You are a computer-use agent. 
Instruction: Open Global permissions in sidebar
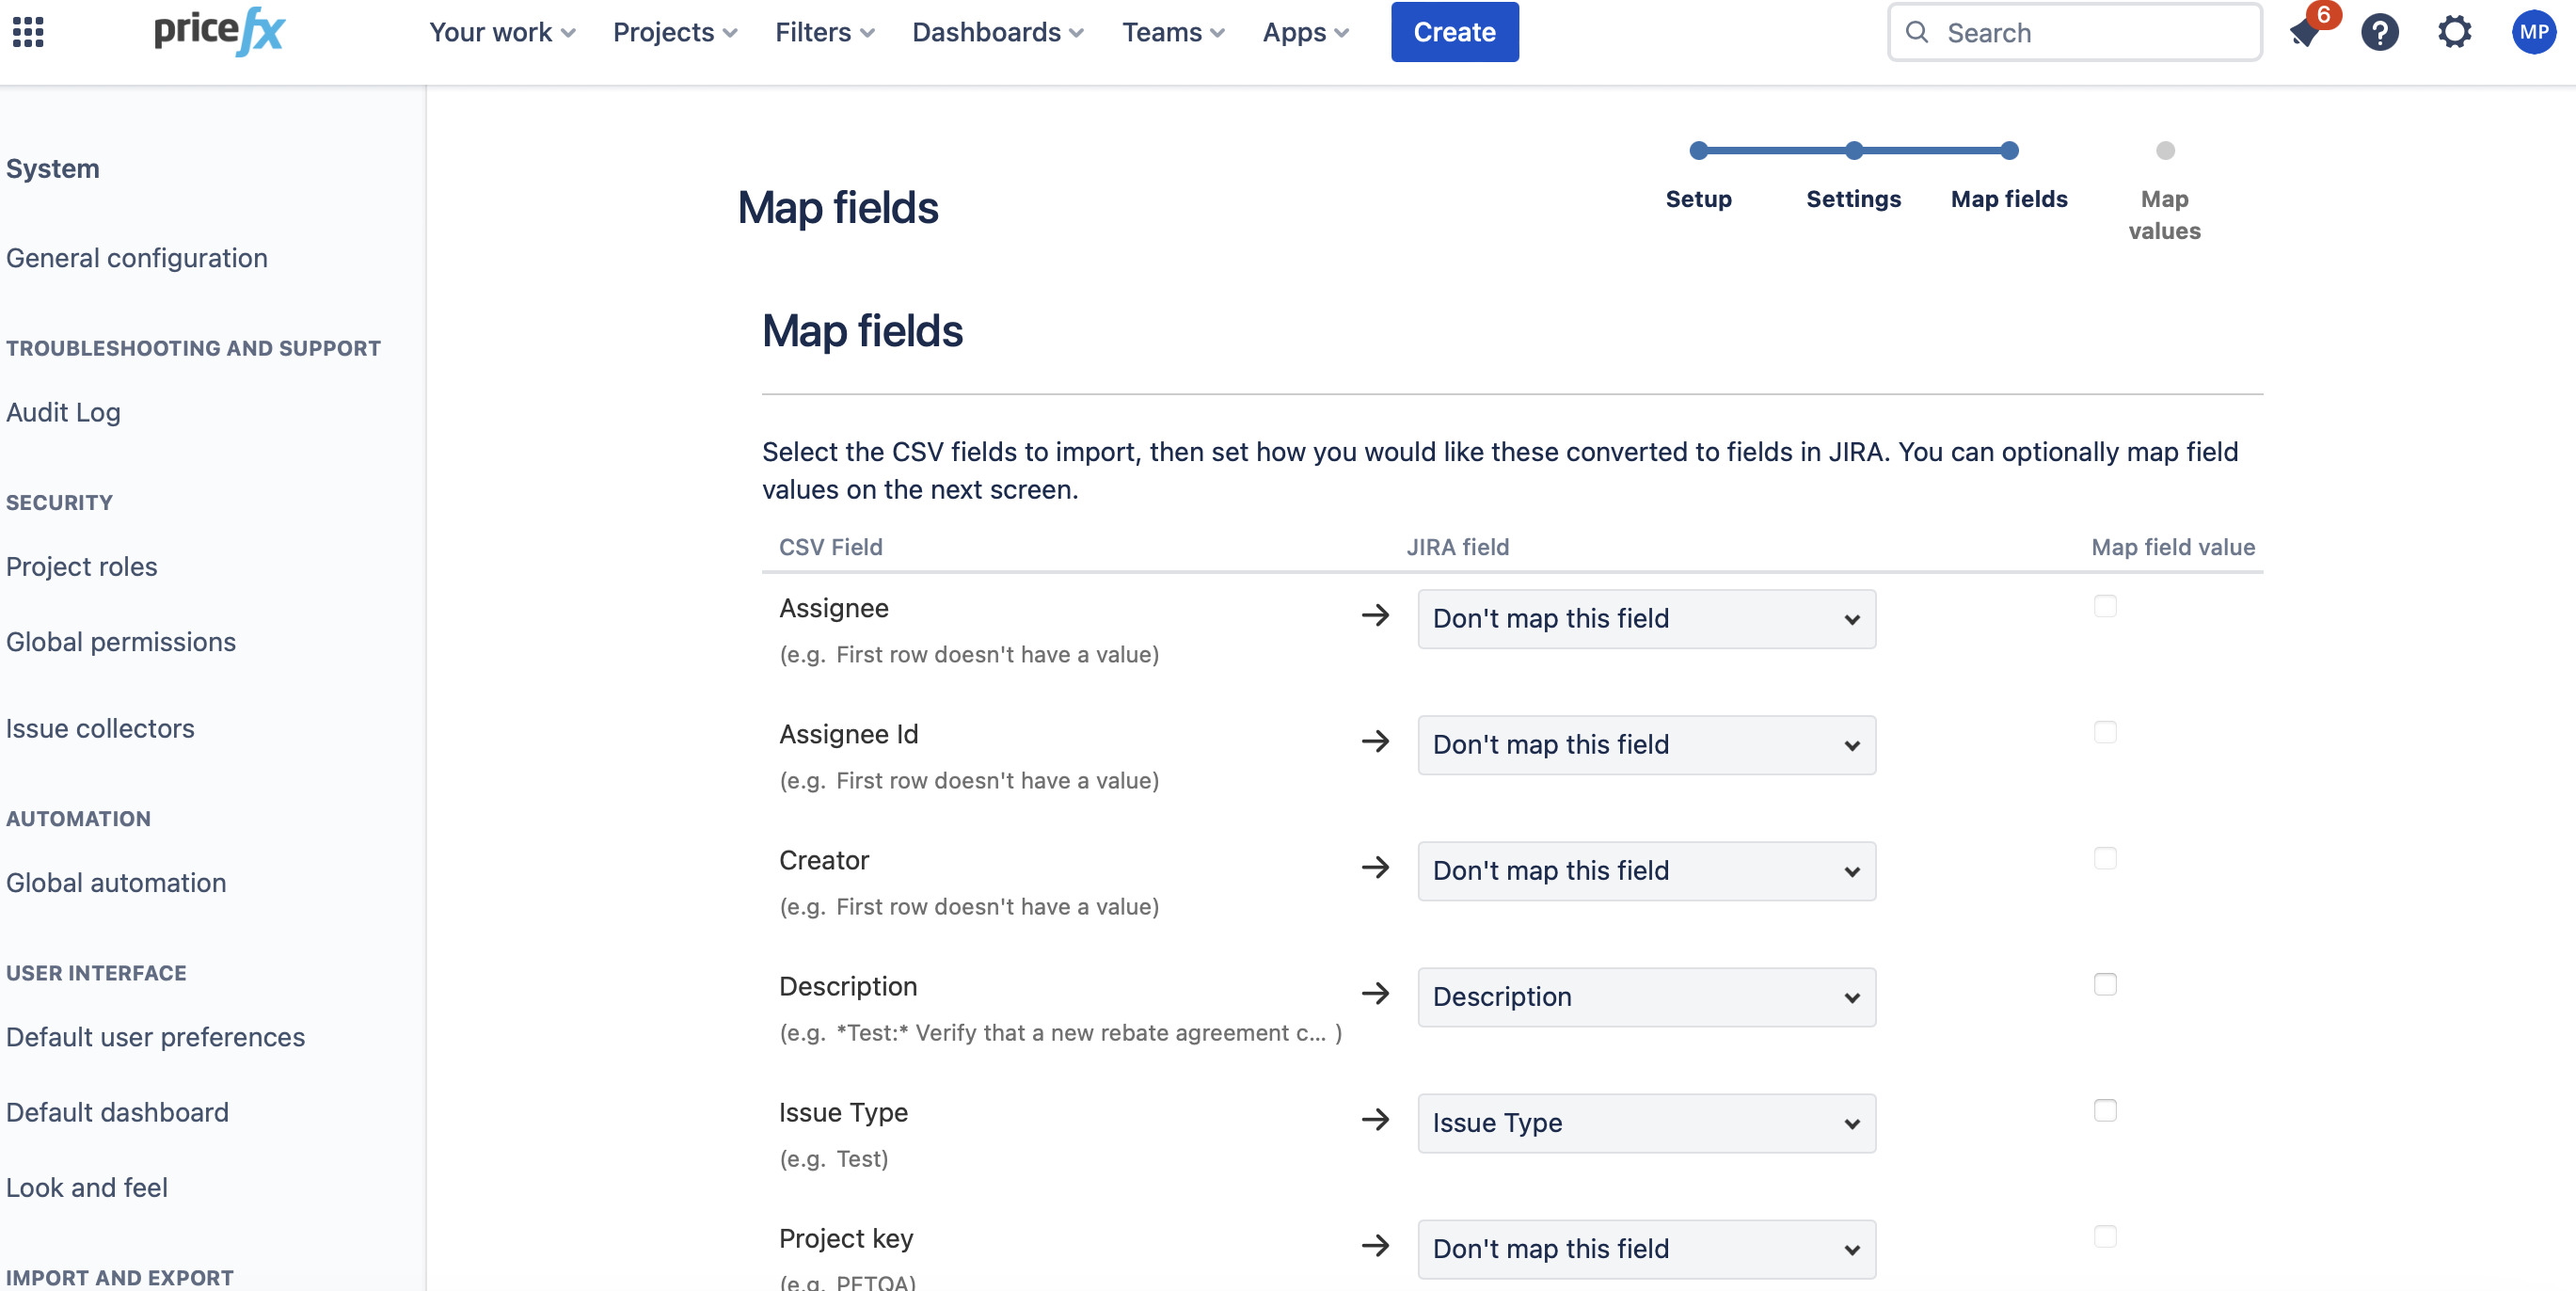click(121, 642)
